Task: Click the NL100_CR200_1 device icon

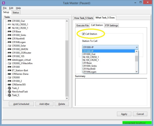Action: point(10,28)
